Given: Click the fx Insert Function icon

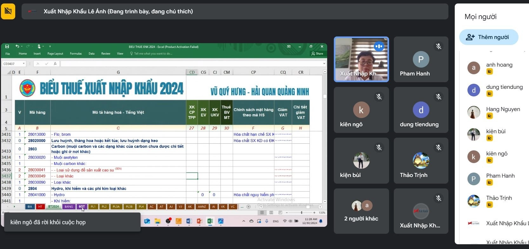Looking at the screenshot, I should pyautogui.click(x=55, y=64).
